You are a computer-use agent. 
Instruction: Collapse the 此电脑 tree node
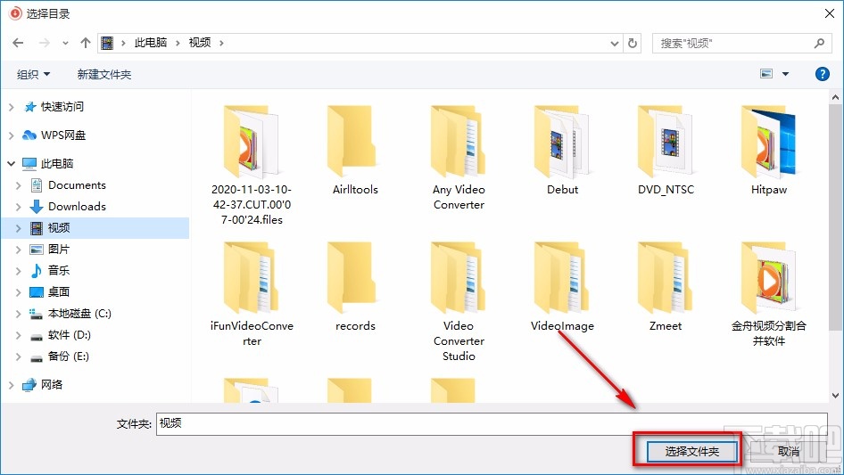[x=12, y=164]
